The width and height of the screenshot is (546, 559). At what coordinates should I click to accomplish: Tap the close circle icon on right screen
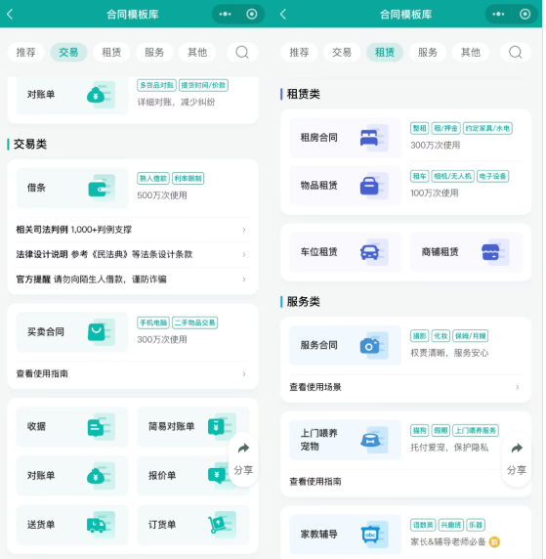coord(525,15)
